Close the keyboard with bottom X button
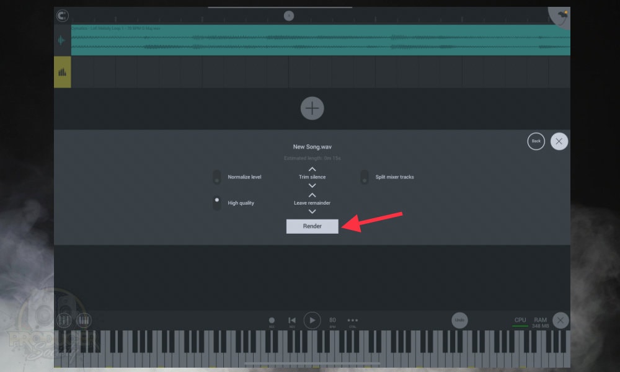The image size is (620, 372). (x=560, y=320)
